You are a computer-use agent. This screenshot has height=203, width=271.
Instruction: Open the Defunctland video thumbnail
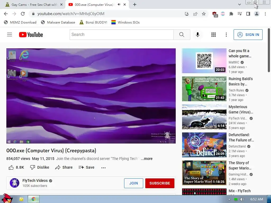pyautogui.click(x=204, y=145)
